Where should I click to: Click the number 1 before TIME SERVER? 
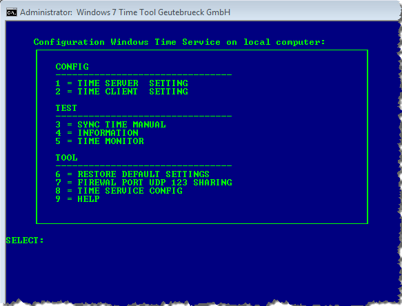pyautogui.click(x=58, y=83)
